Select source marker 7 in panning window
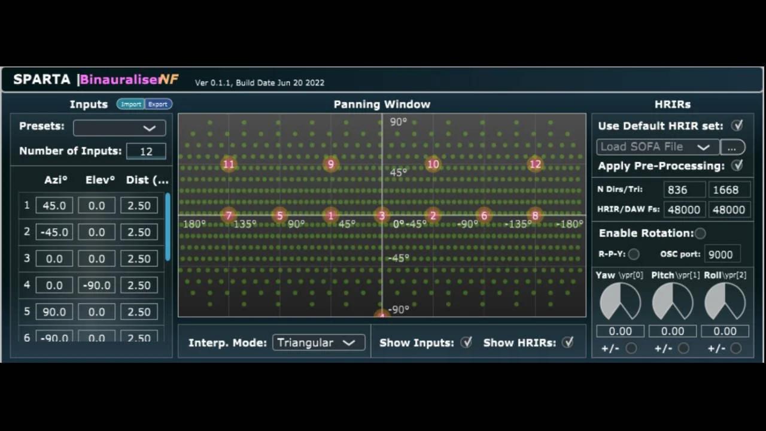 (229, 215)
